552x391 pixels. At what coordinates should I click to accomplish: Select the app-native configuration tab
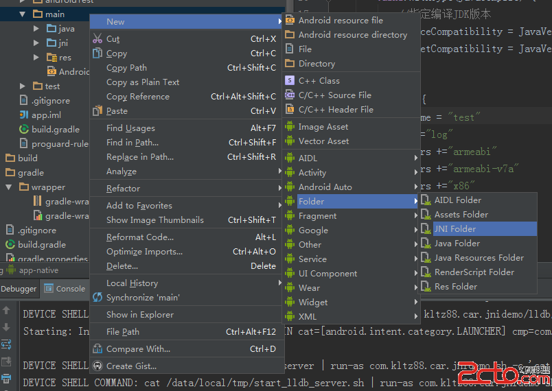point(32,270)
